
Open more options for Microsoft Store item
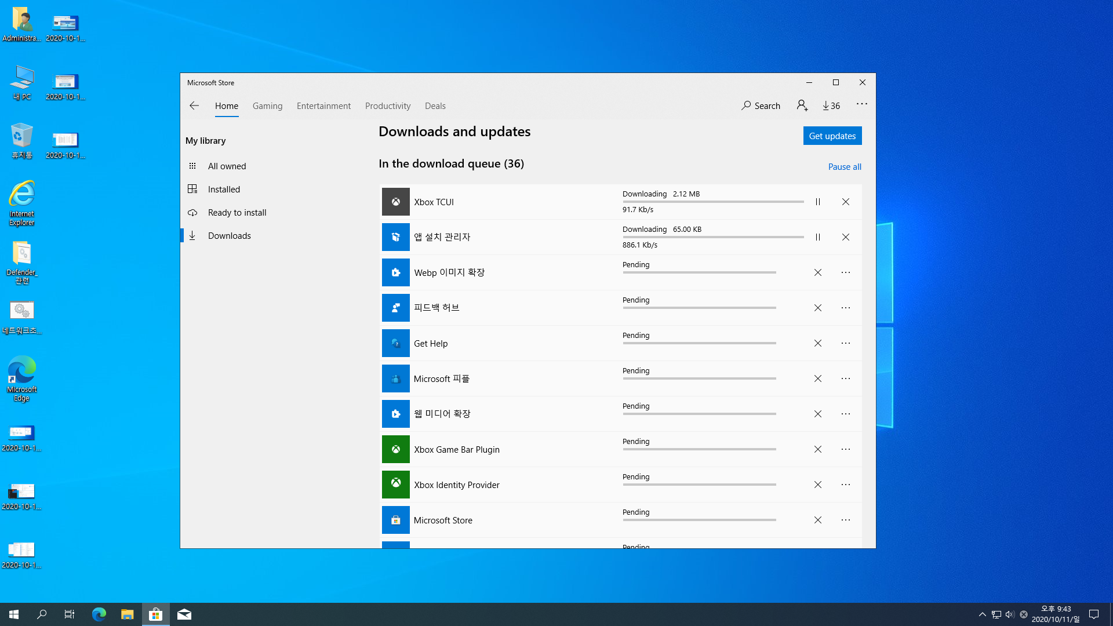pos(846,520)
